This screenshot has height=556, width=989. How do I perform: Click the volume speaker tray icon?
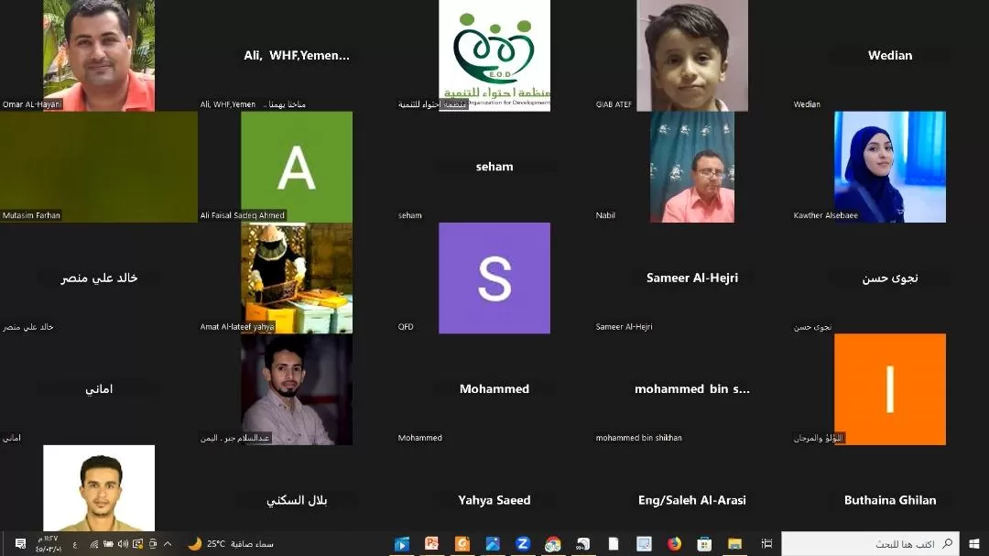pyautogui.click(x=123, y=544)
